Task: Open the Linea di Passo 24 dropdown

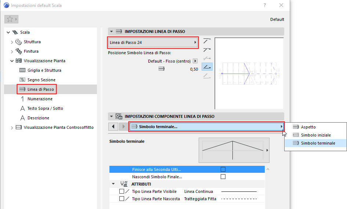Action: [153, 42]
